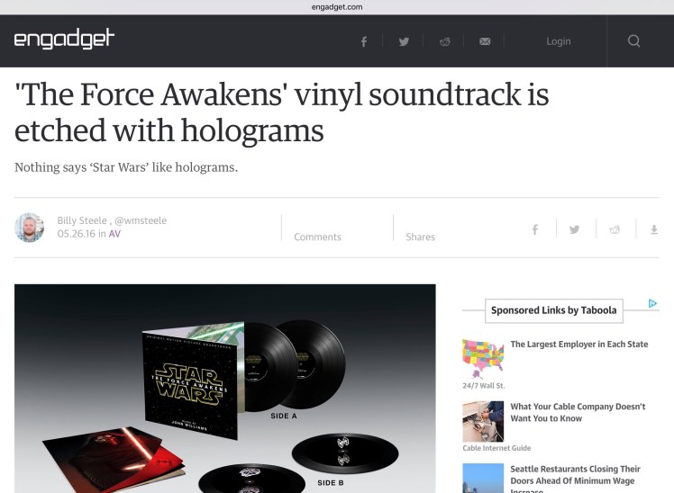Click the author avatar photo
This screenshot has height=493, width=674.
coord(29,228)
